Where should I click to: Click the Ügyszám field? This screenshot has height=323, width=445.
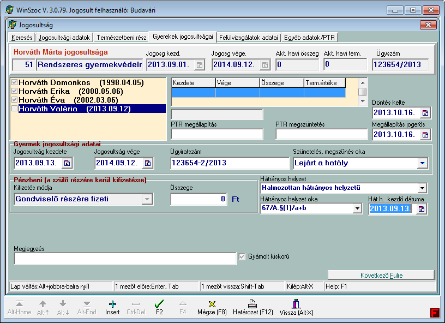[400, 65]
